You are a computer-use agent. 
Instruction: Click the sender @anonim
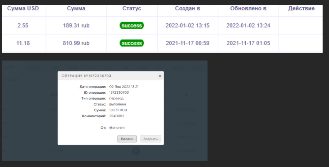117,128
